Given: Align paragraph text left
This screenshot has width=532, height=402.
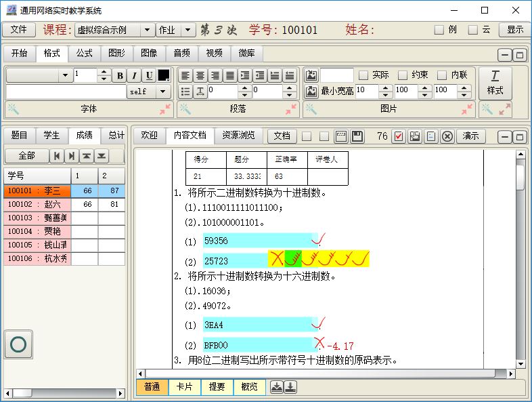Looking at the screenshot, I should 185,75.
